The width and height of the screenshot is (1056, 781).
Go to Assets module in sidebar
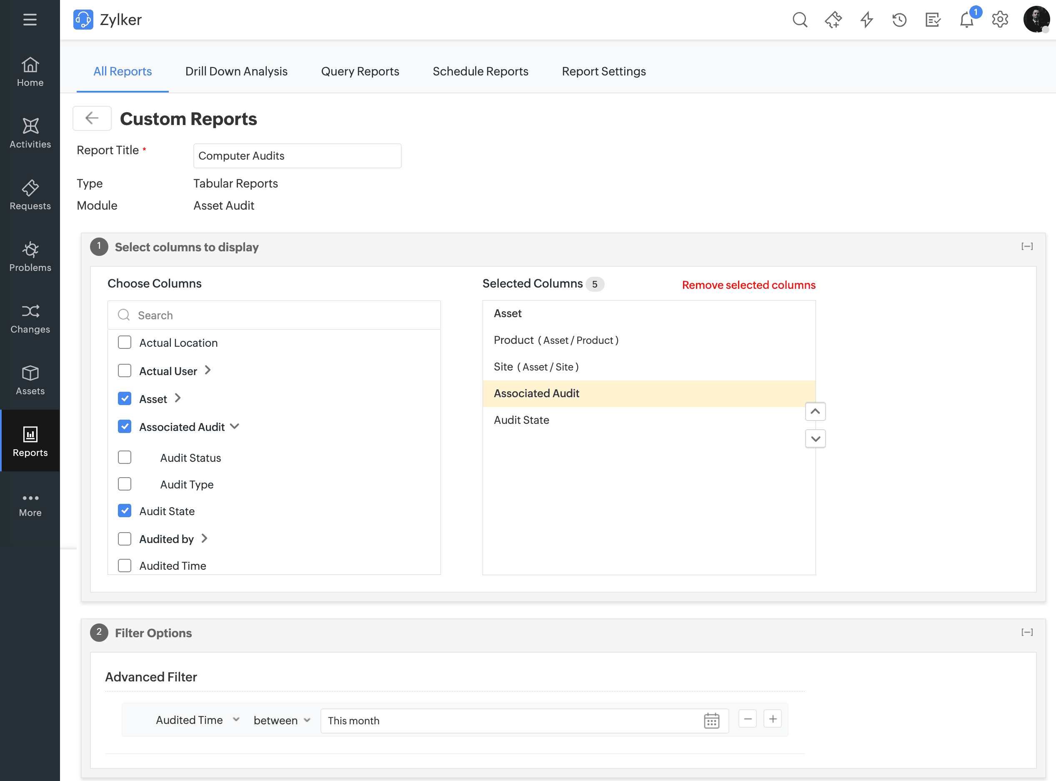coord(30,380)
